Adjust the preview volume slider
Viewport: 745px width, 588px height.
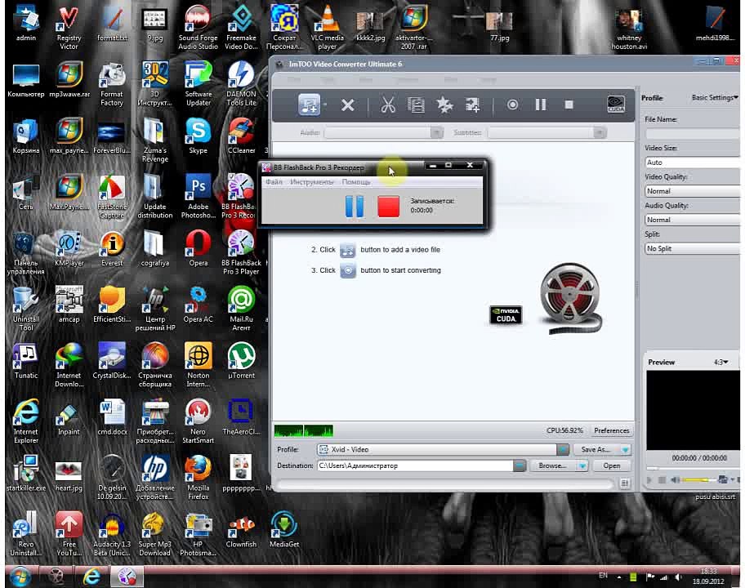(698, 479)
